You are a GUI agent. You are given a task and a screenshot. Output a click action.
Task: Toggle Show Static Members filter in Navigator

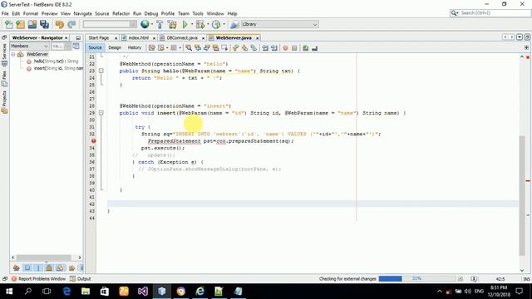(x=38, y=268)
